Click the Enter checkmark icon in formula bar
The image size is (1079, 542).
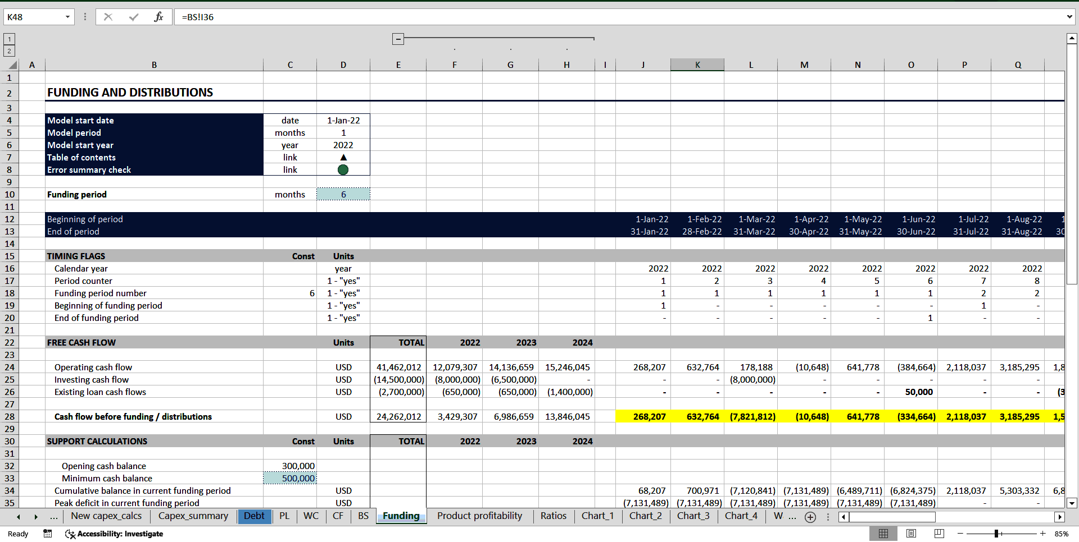pos(134,17)
